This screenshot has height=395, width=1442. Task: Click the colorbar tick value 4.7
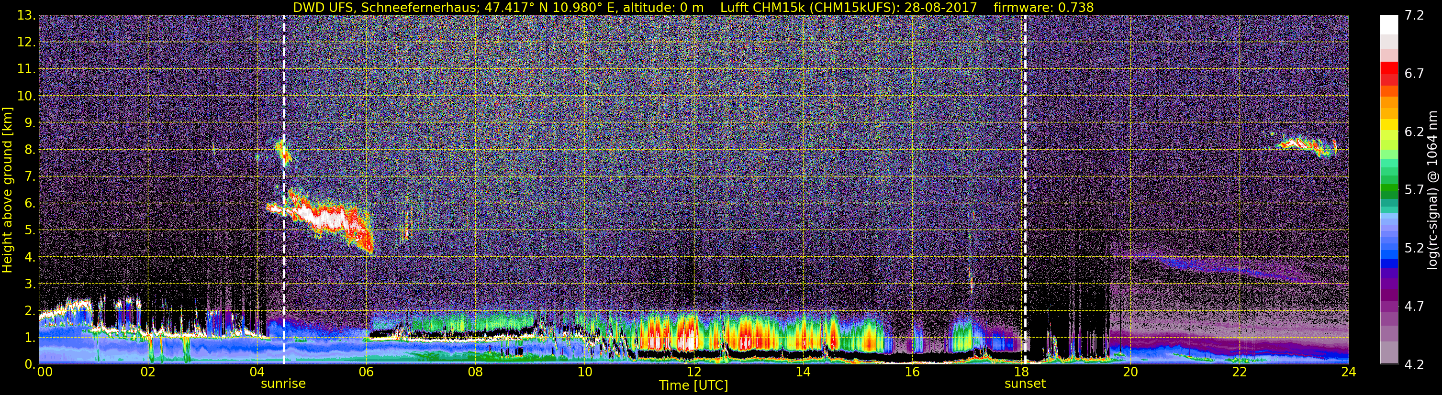[x=1414, y=307]
